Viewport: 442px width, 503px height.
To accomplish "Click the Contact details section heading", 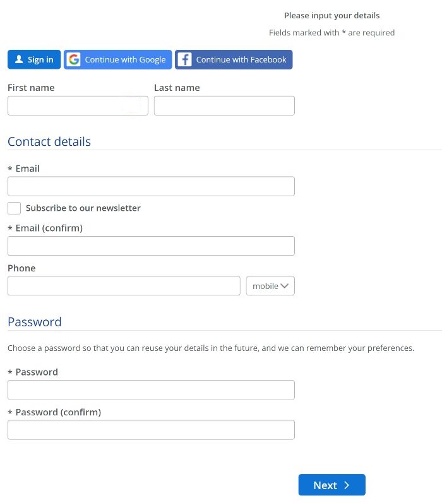I will click(49, 141).
